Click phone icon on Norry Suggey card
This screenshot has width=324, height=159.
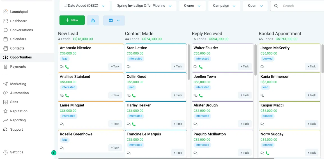(x=268, y=153)
